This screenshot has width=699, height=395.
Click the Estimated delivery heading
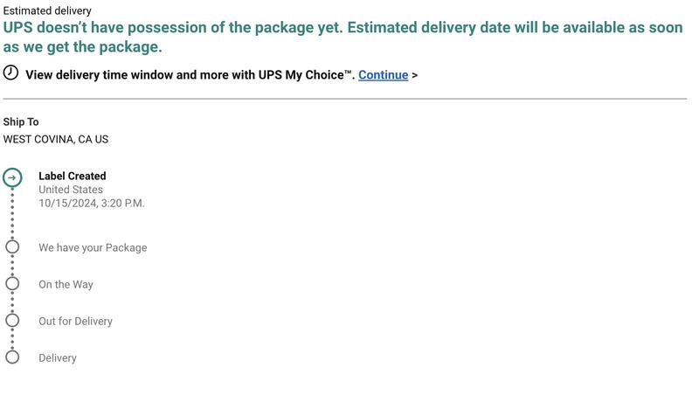coord(47,10)
